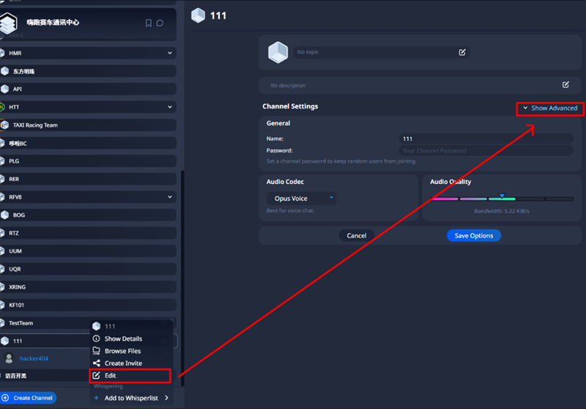The height and width of the screenshot is (409, 586).
Task: Click the edit topic pencil icon
Action: [x=462, y=52]
